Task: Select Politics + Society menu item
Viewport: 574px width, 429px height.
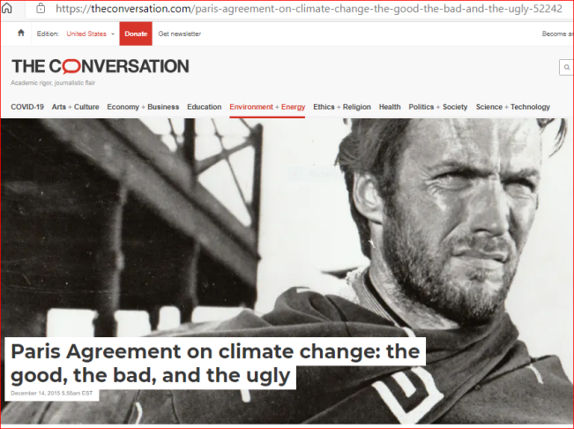Action: coord(438,107)
